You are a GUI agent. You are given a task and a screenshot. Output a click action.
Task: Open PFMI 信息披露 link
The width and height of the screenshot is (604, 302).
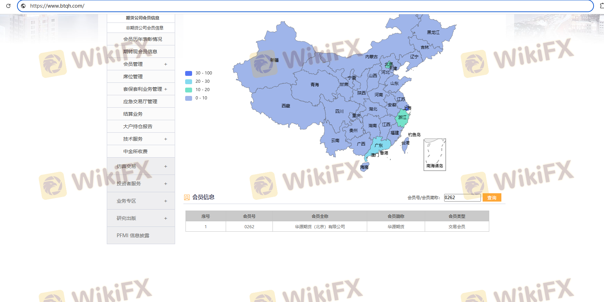coord(133,236)
